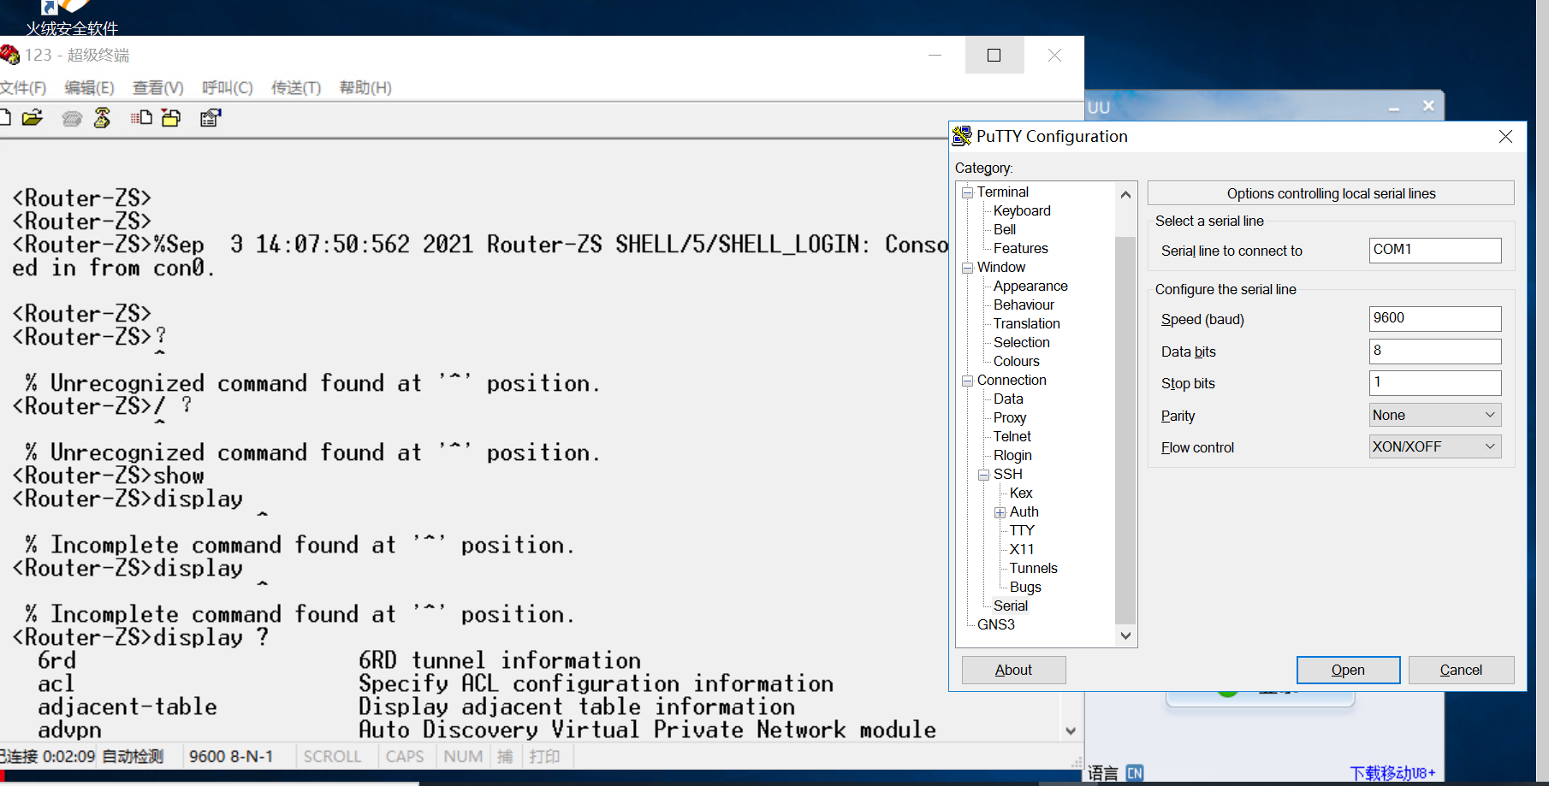Click the CN language indicator icon
The width and height of the screenshot is (1549, 786).
coord(1135,773)
